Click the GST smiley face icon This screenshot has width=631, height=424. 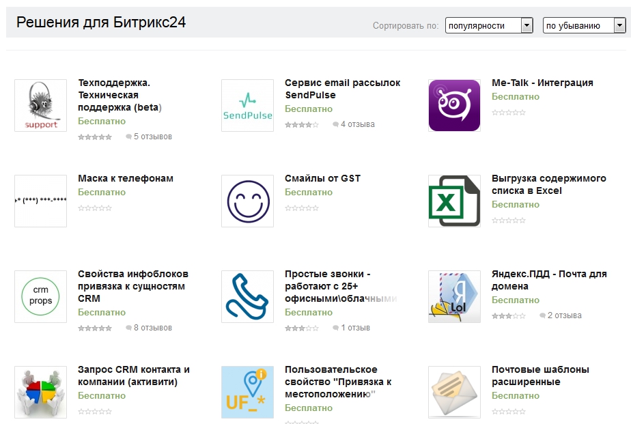coord(247,201)
